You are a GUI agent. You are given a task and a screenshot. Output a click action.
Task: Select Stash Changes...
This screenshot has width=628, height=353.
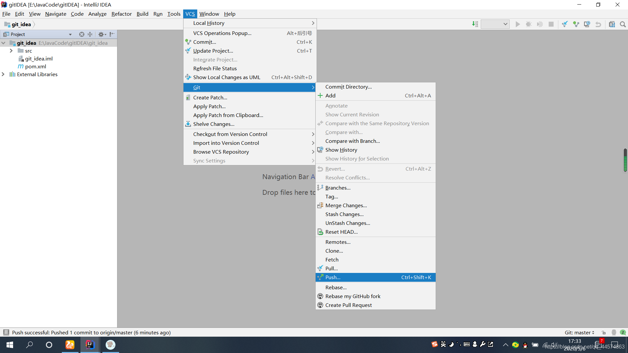pyautogui.click(x=375, y=214)
